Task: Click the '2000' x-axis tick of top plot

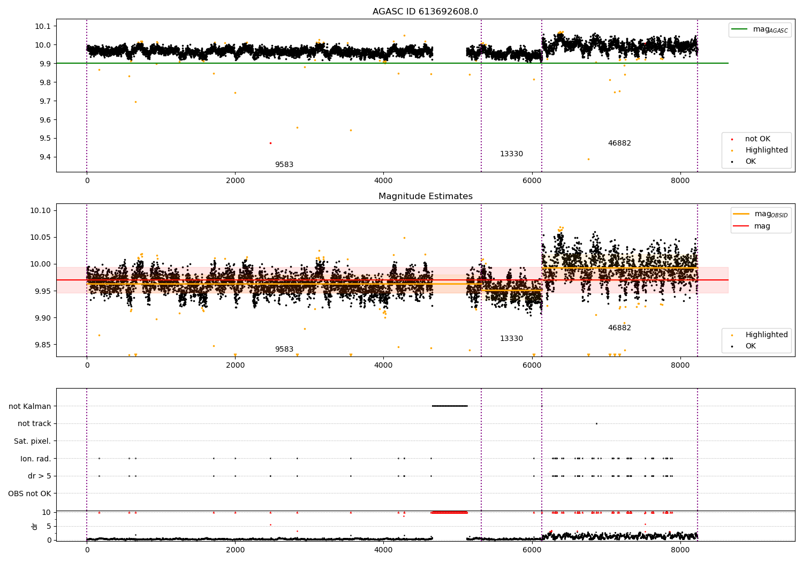Action: pyautogui.click(x=235, y=181)
